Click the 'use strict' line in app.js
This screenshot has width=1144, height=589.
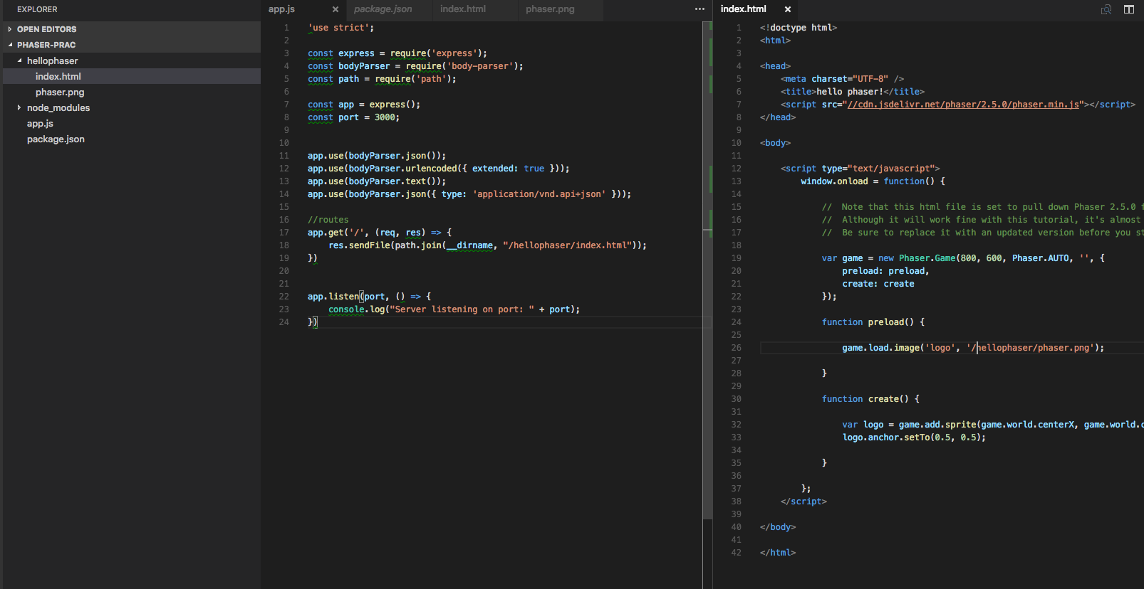click(340, 28)
